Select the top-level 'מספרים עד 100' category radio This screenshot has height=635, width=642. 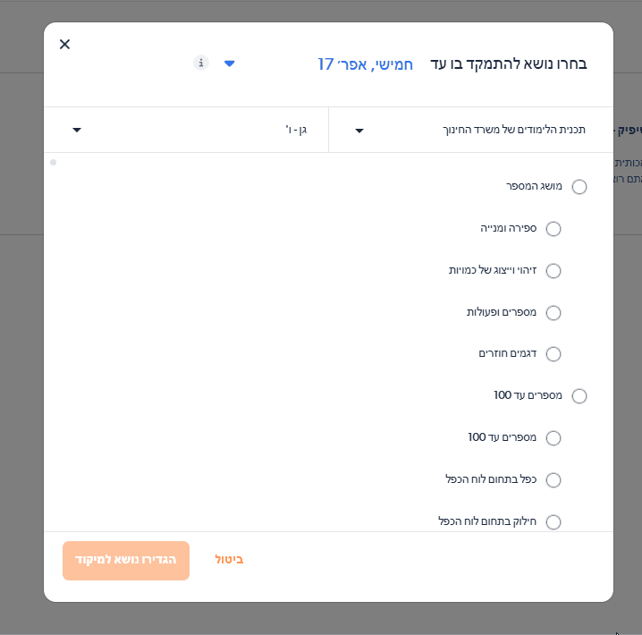pos(579,396)
